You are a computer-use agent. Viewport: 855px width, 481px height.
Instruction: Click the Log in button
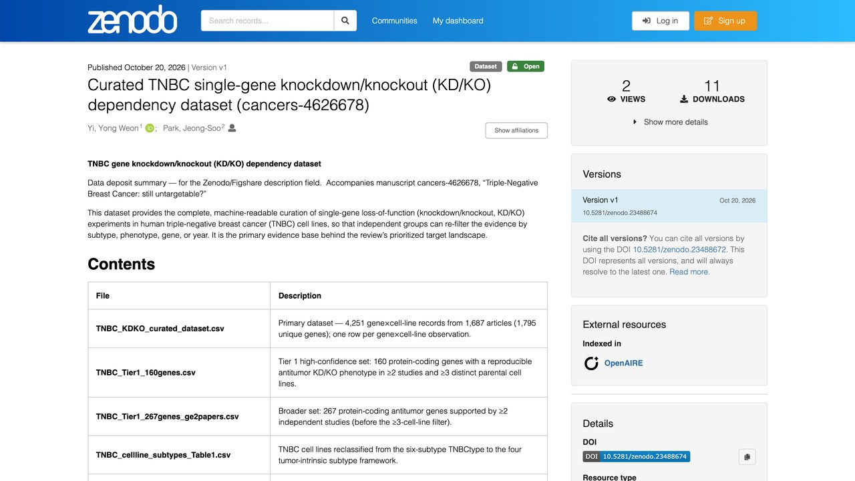pos(661,21)
